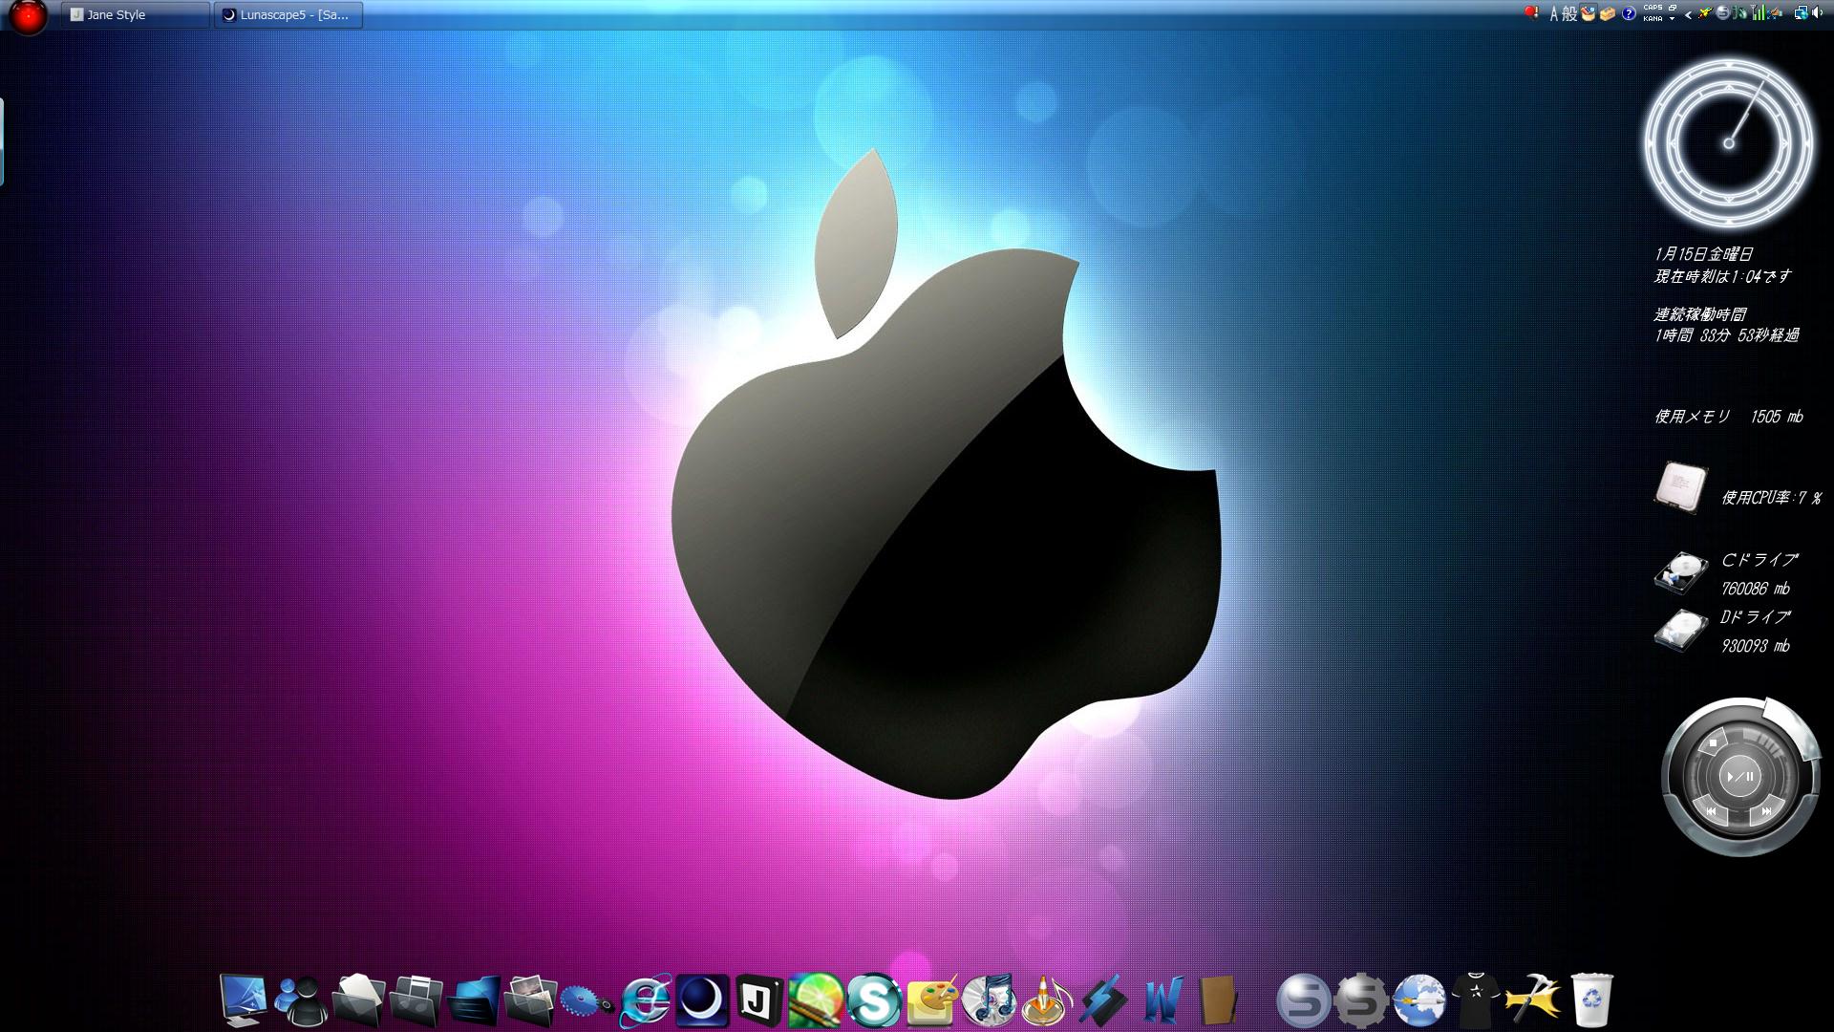Open IME conversion mode '般' menu
This screenshot has height=1032, width=1834.
1569,14
